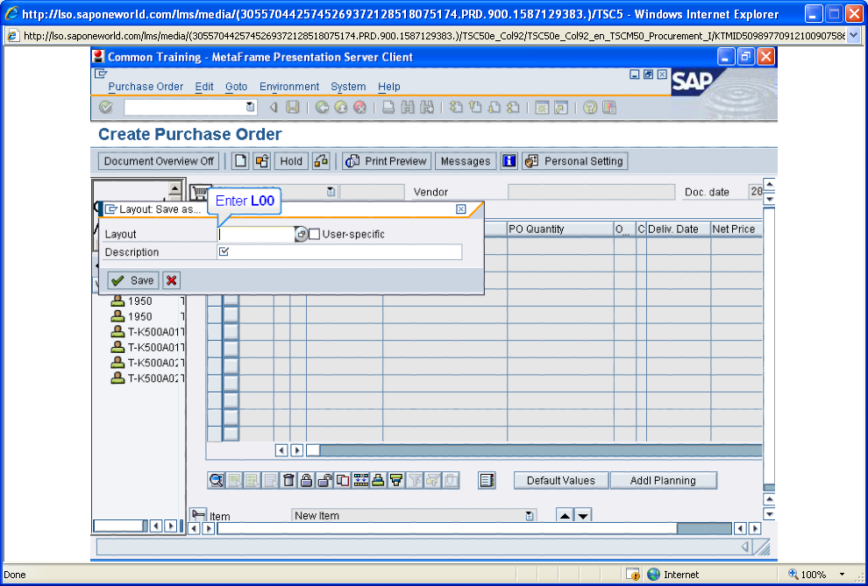Click the Generate Shortcut icon
This screenshot has height=586, width=868.
561,107
